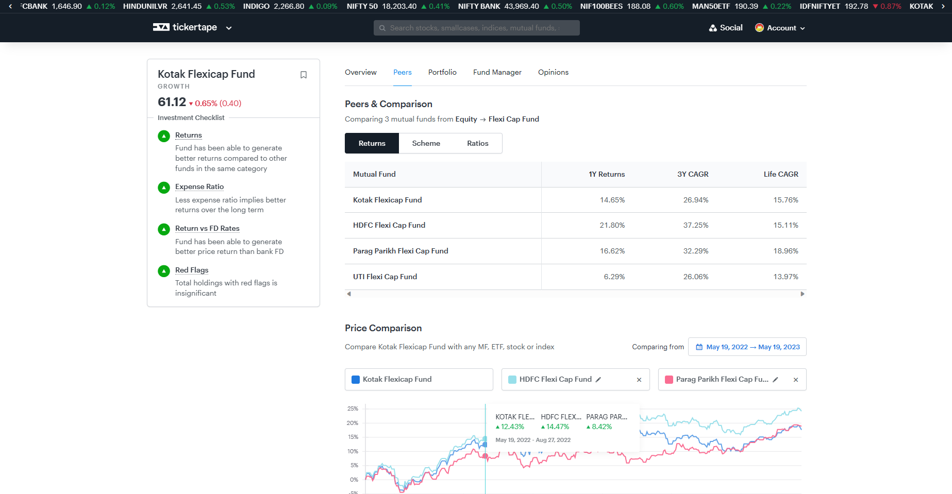The image size is (952, 494).
Task: Switch the comparison to Scheme
Action: coord(426,143)
